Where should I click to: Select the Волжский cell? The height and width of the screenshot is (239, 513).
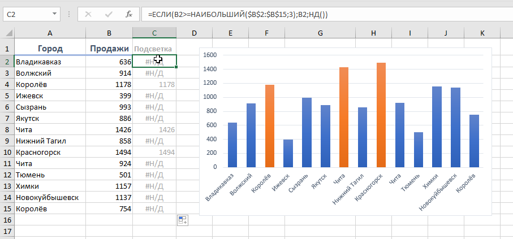point(50,73)
